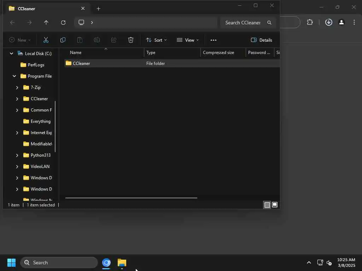Select the CCleaner tab title
Screen dimensions: 362x271
coord(26,9)
